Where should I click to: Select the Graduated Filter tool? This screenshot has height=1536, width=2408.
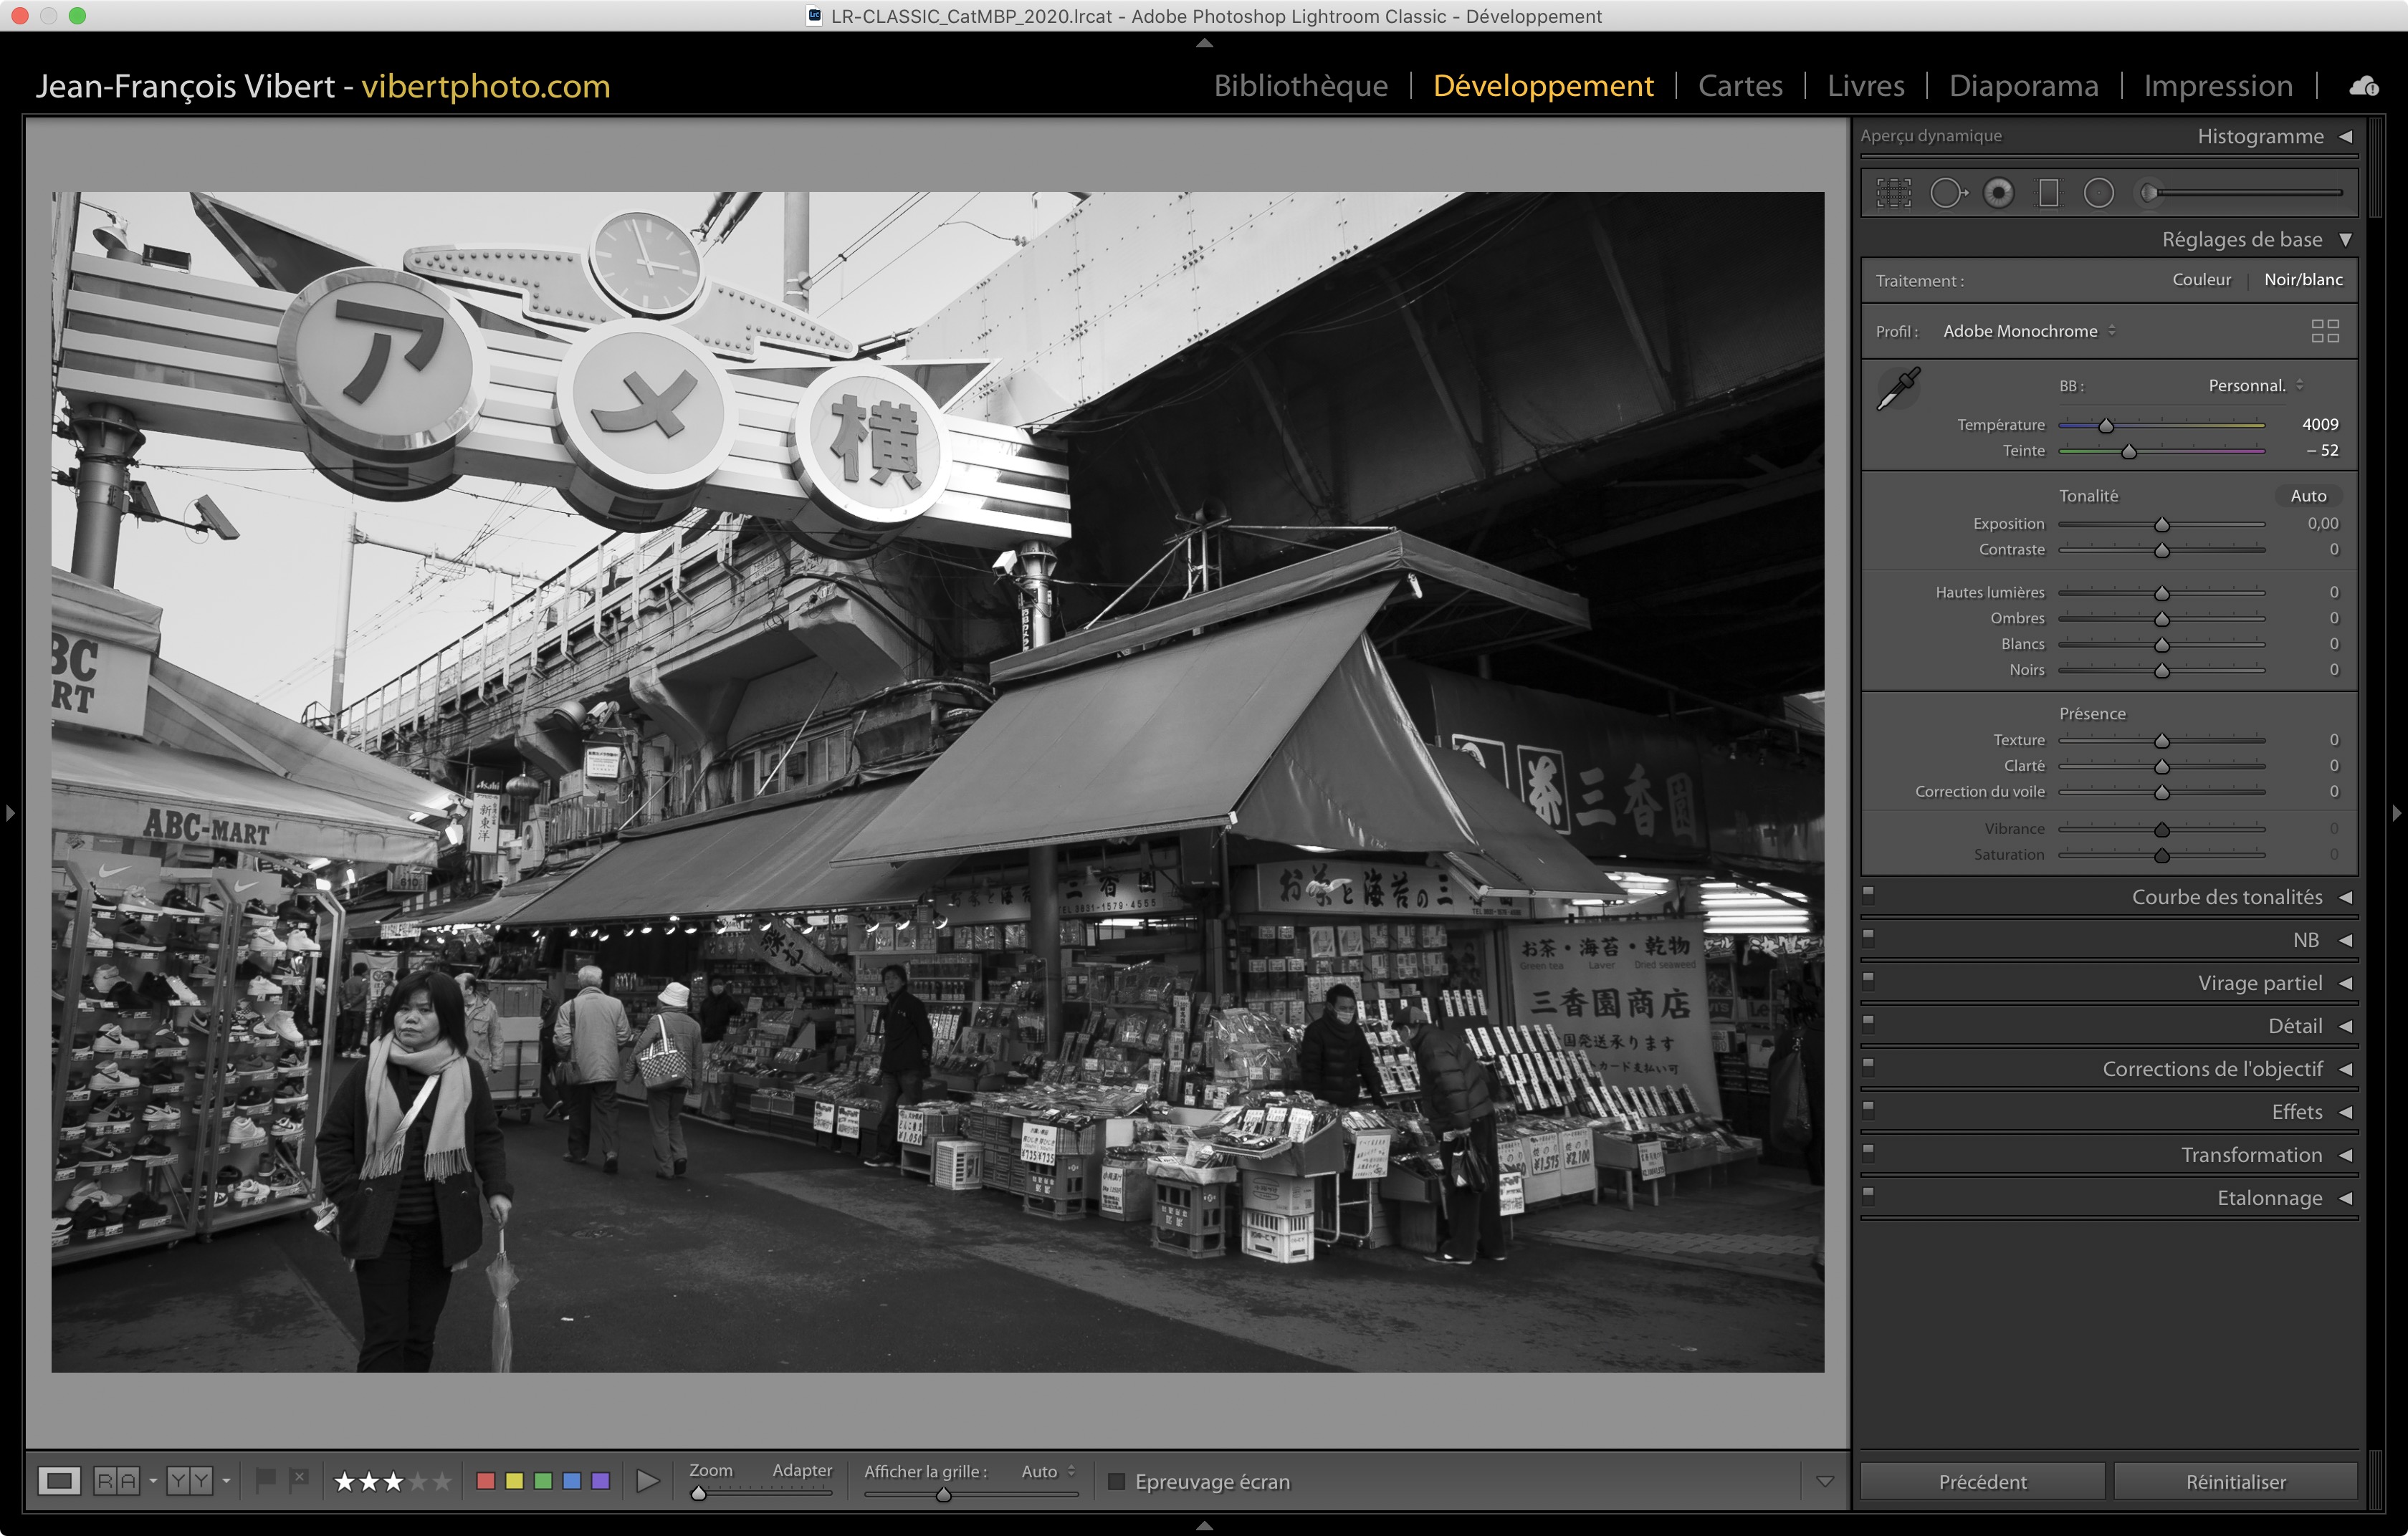(x=2048, y=193)
